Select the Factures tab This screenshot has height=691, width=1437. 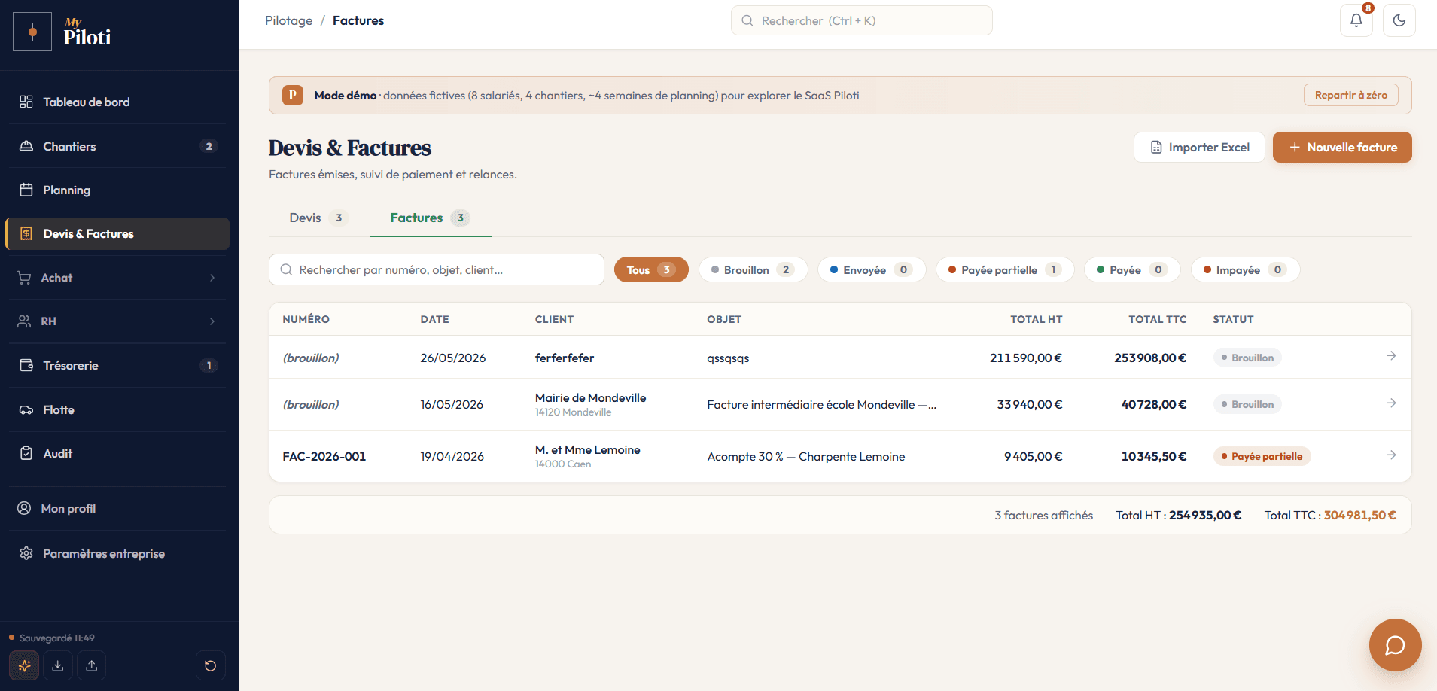click(x=430, y=218)
